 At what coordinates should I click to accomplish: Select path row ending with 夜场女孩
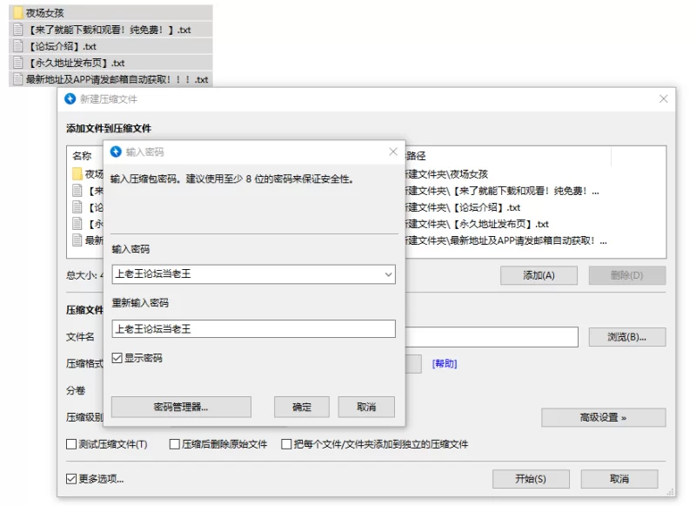446,173
